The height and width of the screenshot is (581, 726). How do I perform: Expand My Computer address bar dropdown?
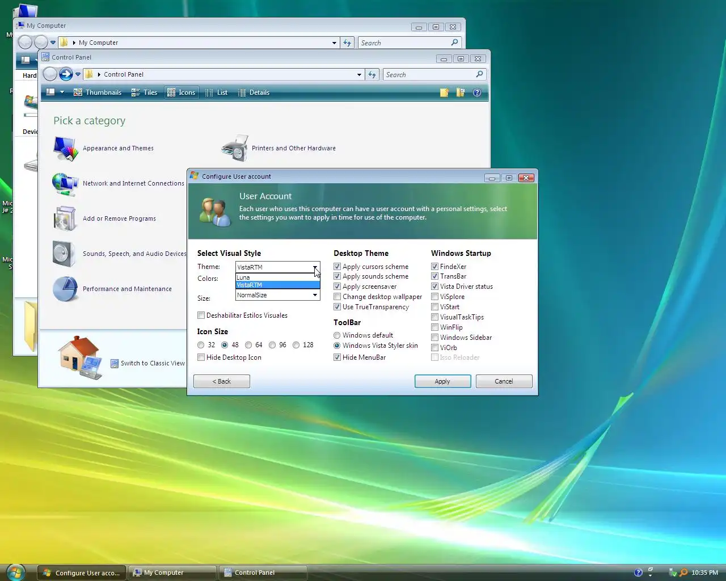tap(334, 43)
